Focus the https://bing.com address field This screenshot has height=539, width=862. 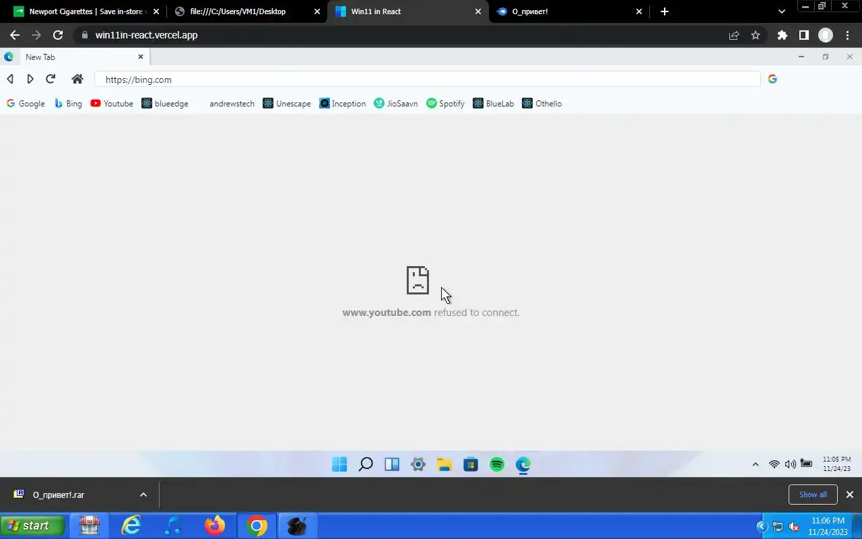[x=427, y=80]
